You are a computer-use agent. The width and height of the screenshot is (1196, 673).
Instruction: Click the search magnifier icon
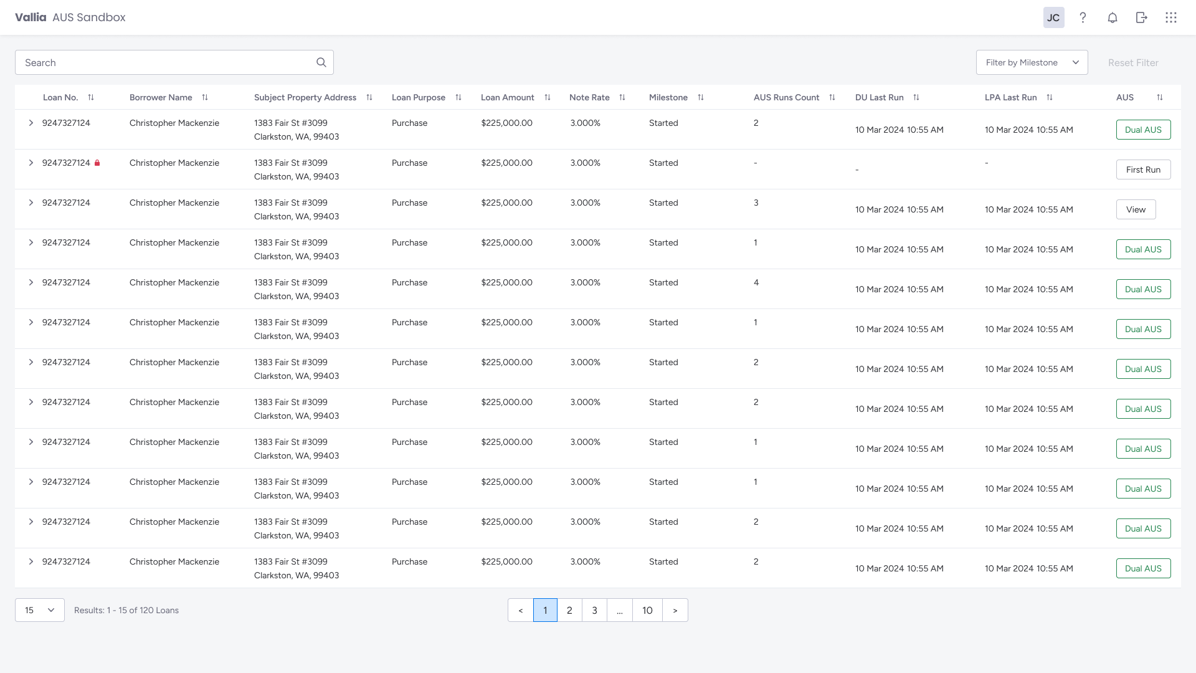coord(321,62)
